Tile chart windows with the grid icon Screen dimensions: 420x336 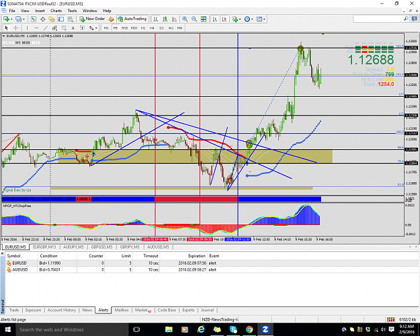tap(204, 19)
